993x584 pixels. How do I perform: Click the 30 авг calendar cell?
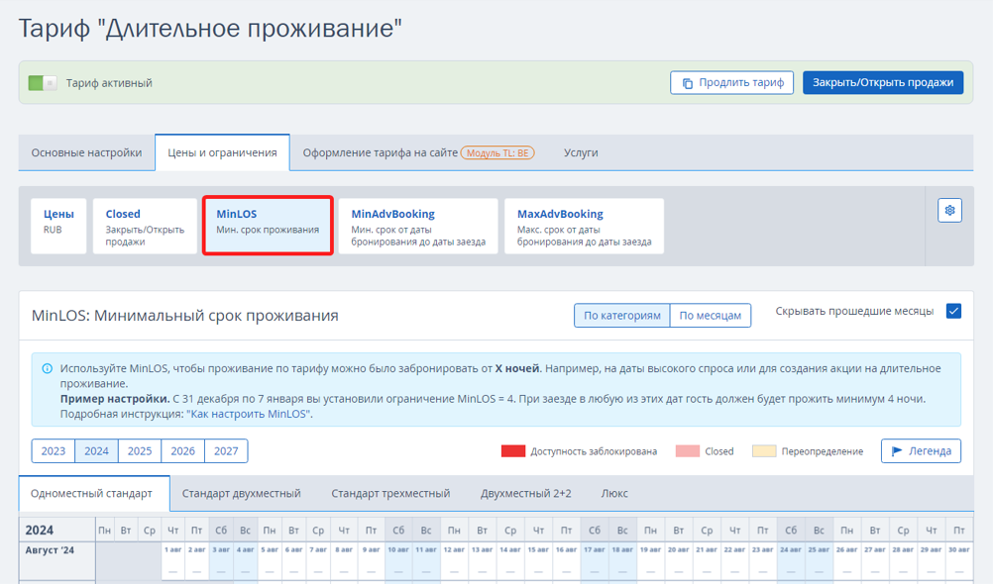pyautogui.click(x=959, y=560)
